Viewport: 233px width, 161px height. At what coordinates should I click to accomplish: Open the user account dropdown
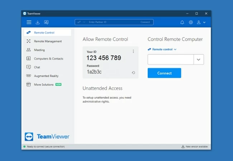201,22
